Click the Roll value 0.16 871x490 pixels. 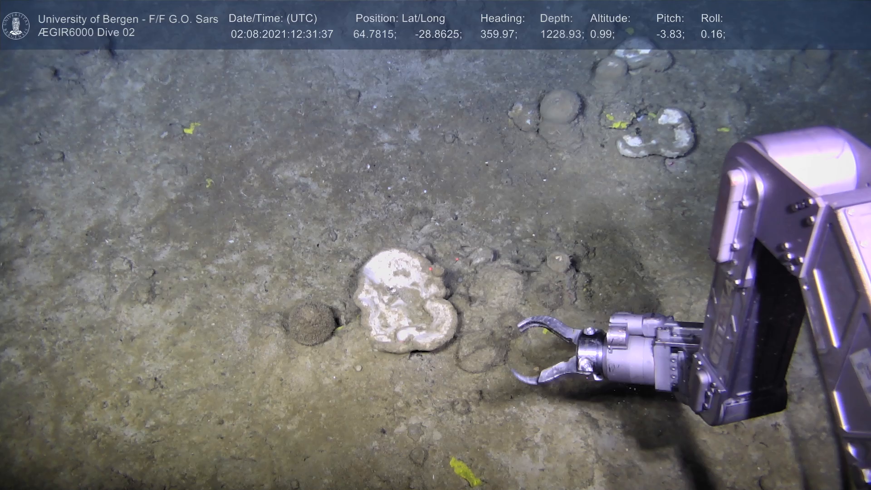[713, 34]
